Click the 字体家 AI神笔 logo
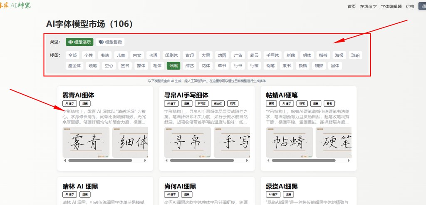This screenshot has height=205, width=426. point(15,5)
